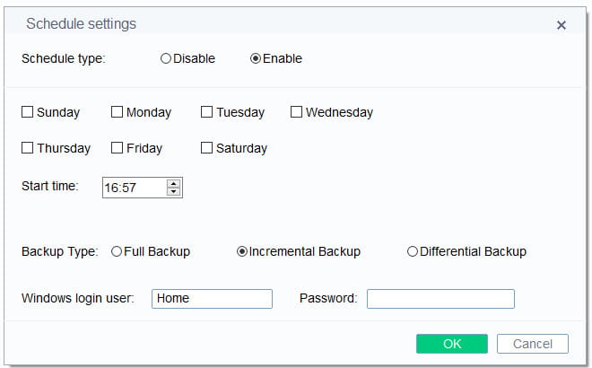
Task: Close the Schedule settings dialog
Action: coord(562,25)
